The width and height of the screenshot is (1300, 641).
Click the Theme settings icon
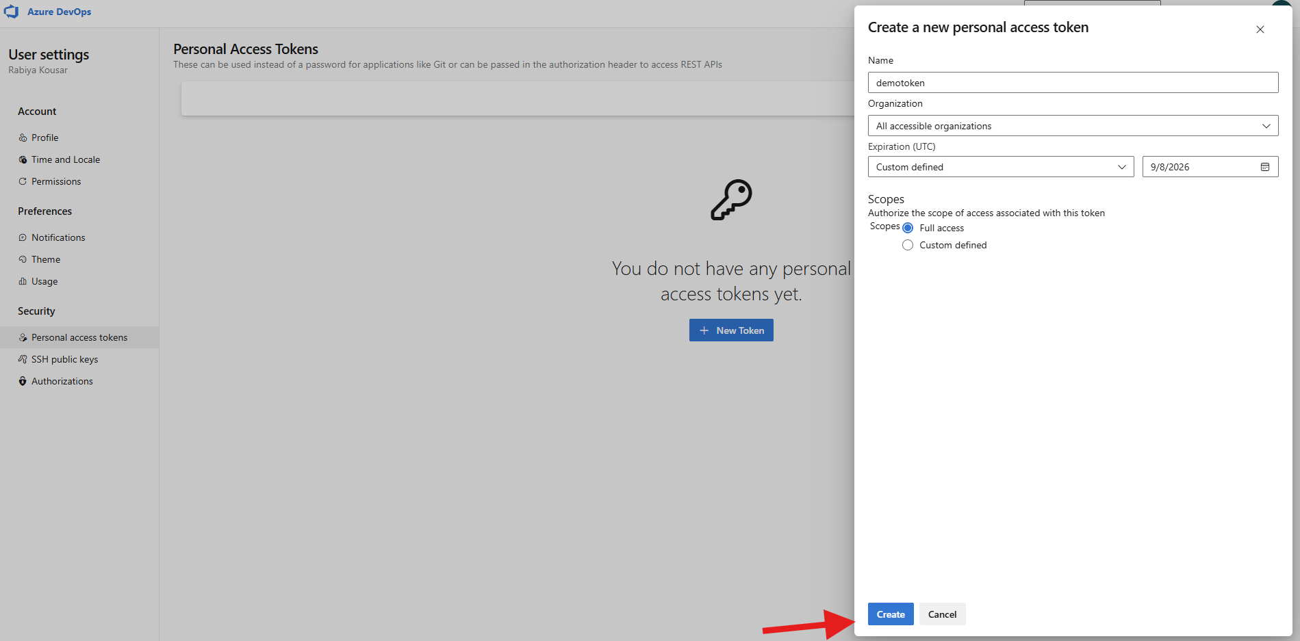tap(23, 259)
